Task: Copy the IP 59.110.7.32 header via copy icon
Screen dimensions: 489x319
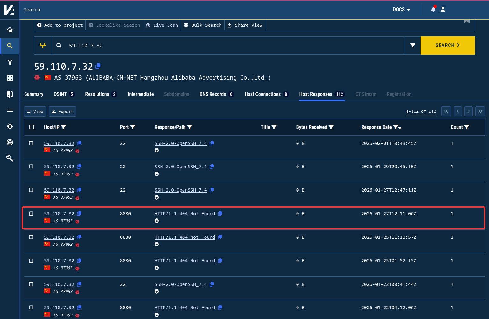Action: click(97, 66)
